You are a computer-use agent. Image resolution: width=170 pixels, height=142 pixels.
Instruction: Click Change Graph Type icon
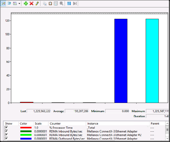click(x=15, y=3)
